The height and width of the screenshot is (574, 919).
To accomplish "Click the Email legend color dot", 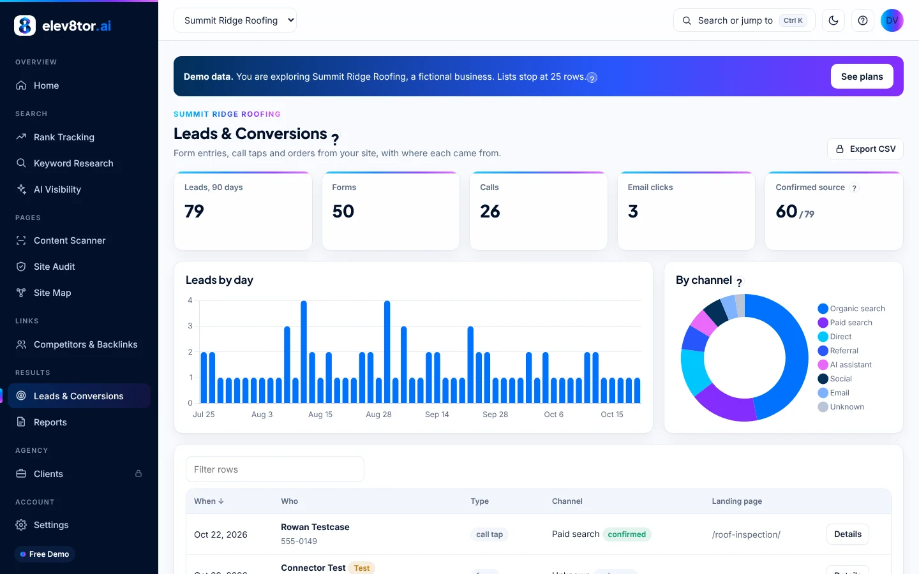I will coord(823,393).
